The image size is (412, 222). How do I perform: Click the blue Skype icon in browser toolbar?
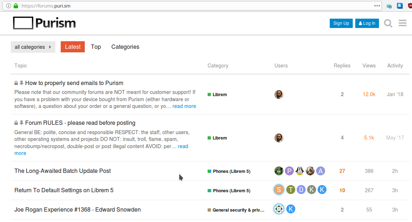pos(399,6)
